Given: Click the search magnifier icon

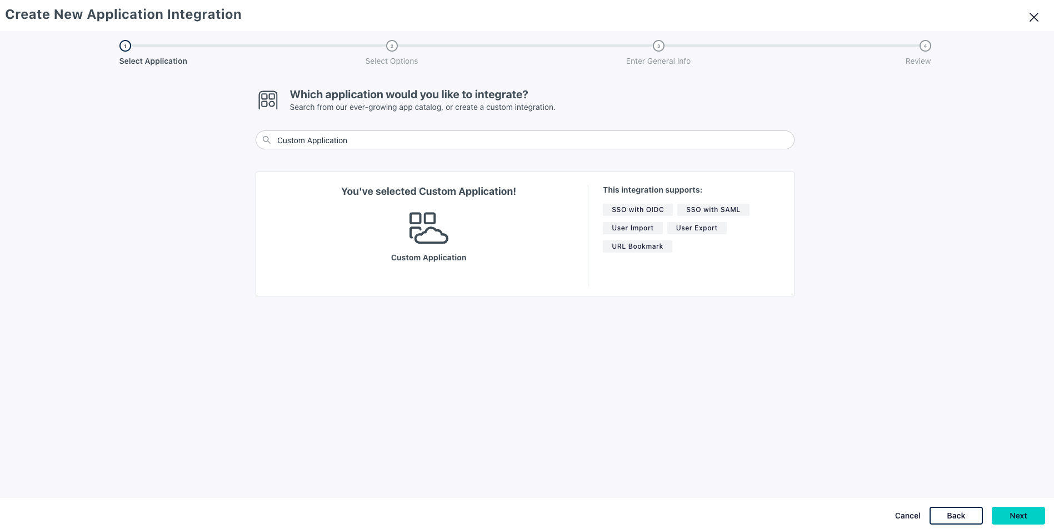Looking at the screenshot, I should coord(267,140).
